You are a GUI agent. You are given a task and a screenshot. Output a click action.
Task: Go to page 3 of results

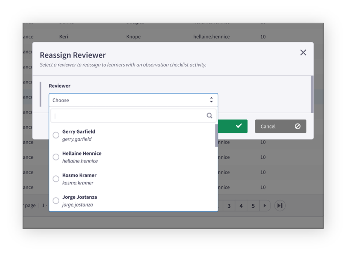click(229, 205)
